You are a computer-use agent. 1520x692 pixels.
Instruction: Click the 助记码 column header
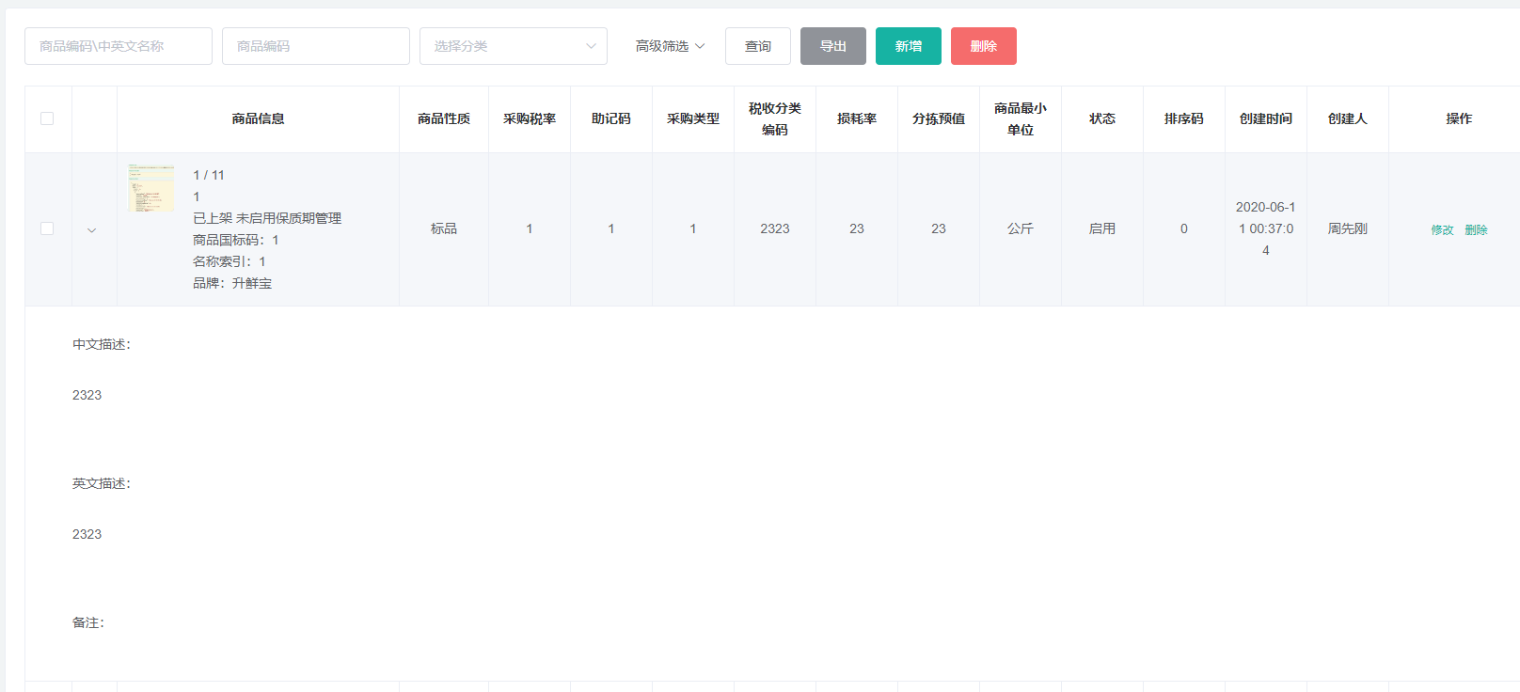[x=611, y=118]
